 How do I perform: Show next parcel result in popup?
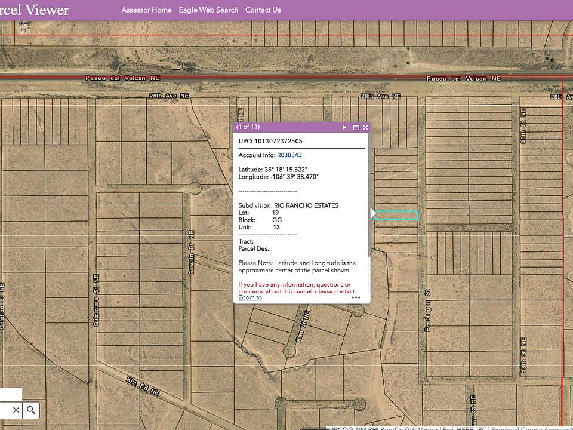(x=344, y=127)
